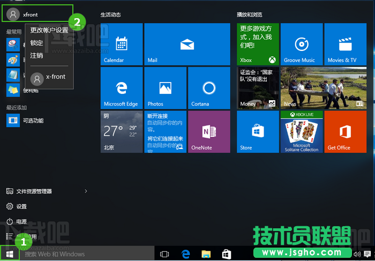This screenshot has height=261, width=375.
Task: Click the volume speaker tray icon
Action: point(357,254)
